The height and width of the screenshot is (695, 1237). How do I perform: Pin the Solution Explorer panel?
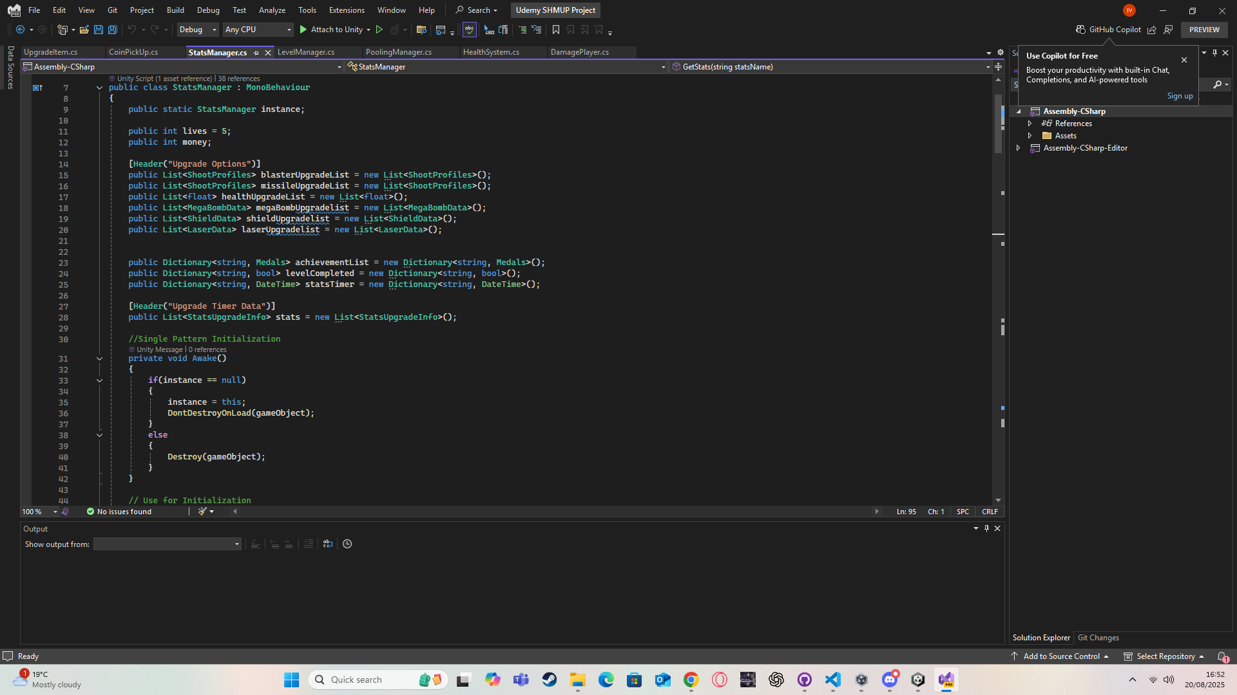click(x=1214, y=53)
